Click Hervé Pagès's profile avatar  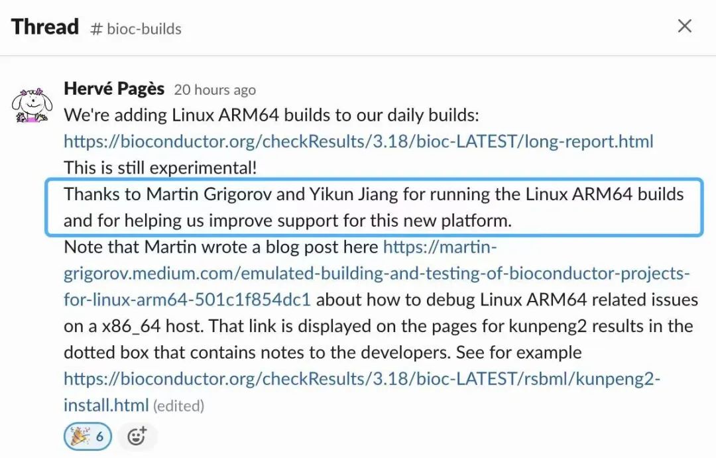[x=31, y=105]
